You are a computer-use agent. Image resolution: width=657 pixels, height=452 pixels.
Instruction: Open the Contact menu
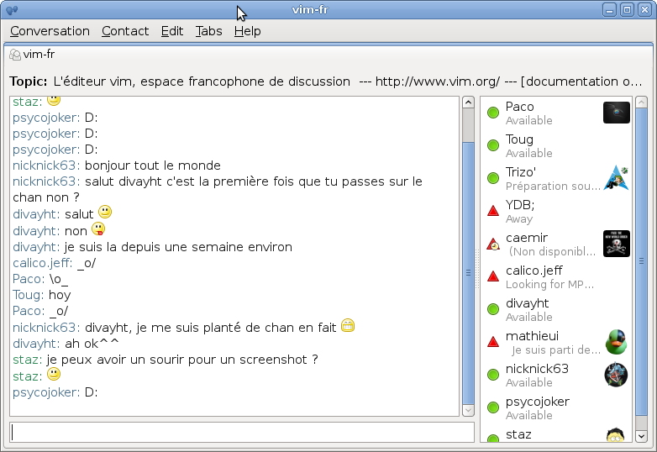pos(125,31)
